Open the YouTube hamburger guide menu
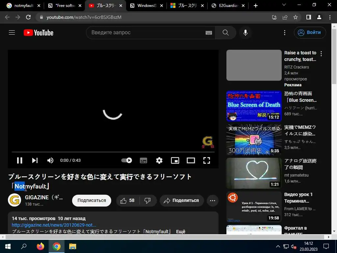This screenshot has width=337, height=253. pyautogui.click(x=12, y=33)
